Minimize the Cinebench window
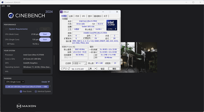 tap(186, 2)
